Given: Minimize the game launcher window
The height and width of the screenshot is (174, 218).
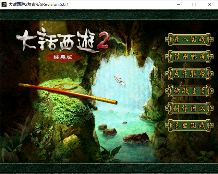Looking at the screenshot, I should (x=178, y=4).
